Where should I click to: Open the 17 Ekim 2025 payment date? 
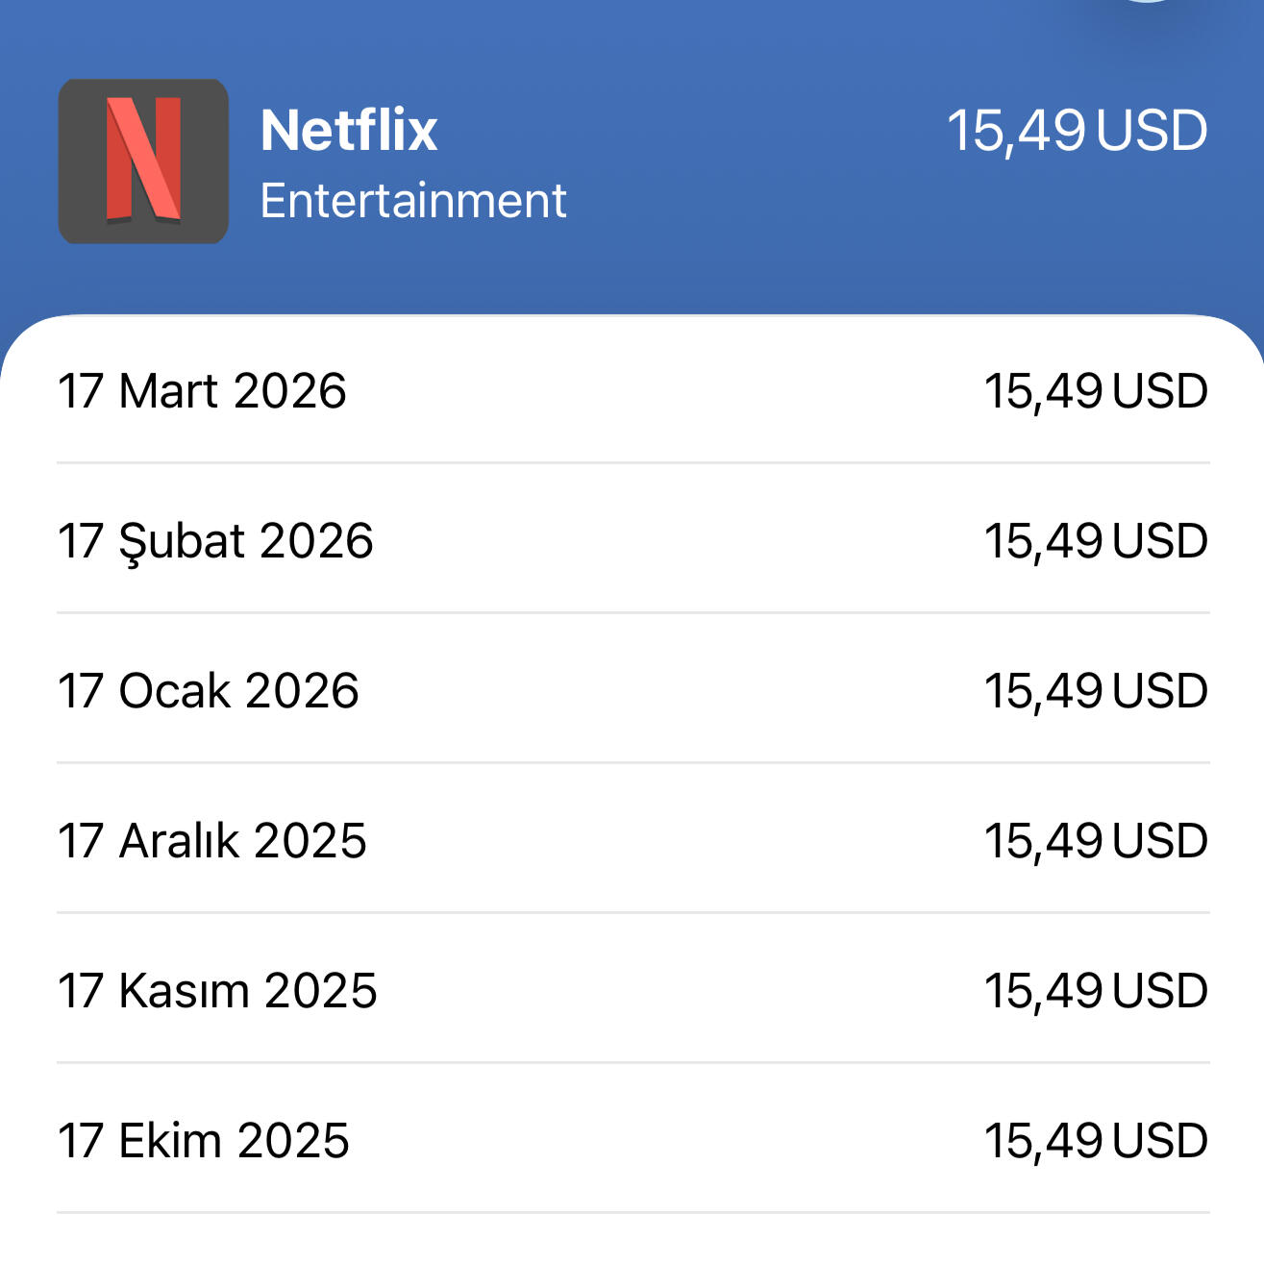[204, 1141]
